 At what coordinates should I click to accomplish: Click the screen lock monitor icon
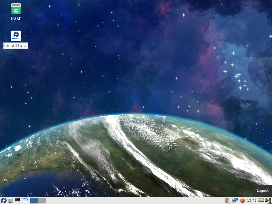coord(261,200)
